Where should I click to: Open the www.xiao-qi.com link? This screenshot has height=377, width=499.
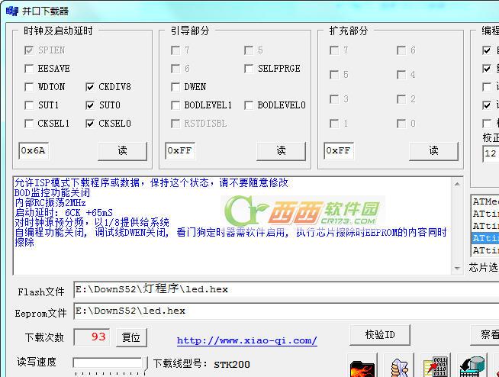pyautogui.click(x=247, y=340)
